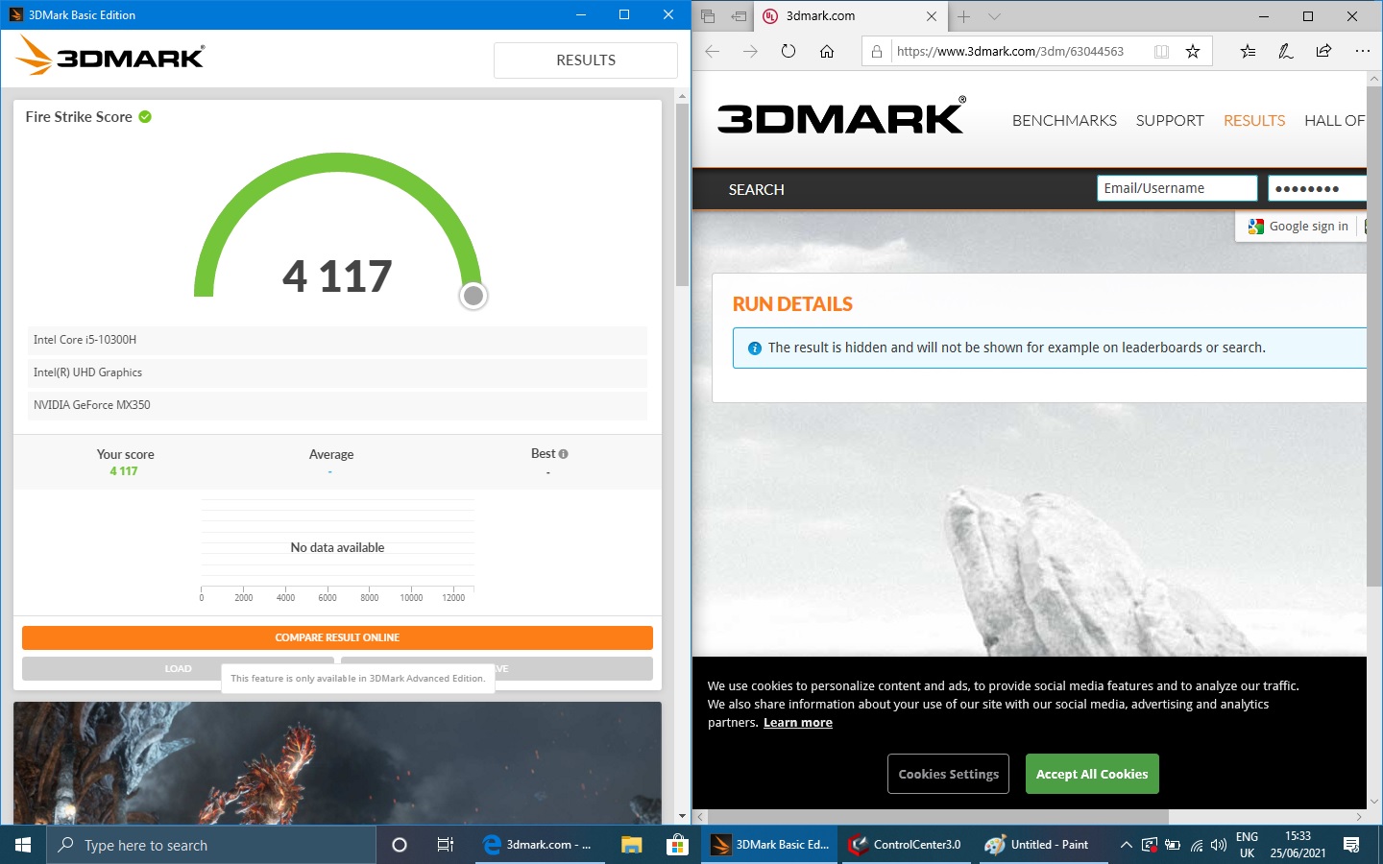Refresh the 3dmark.com page
Image resolution: width=1383 pixels, height=864 pixels.
pyautogui.click(x=789, y=52)
